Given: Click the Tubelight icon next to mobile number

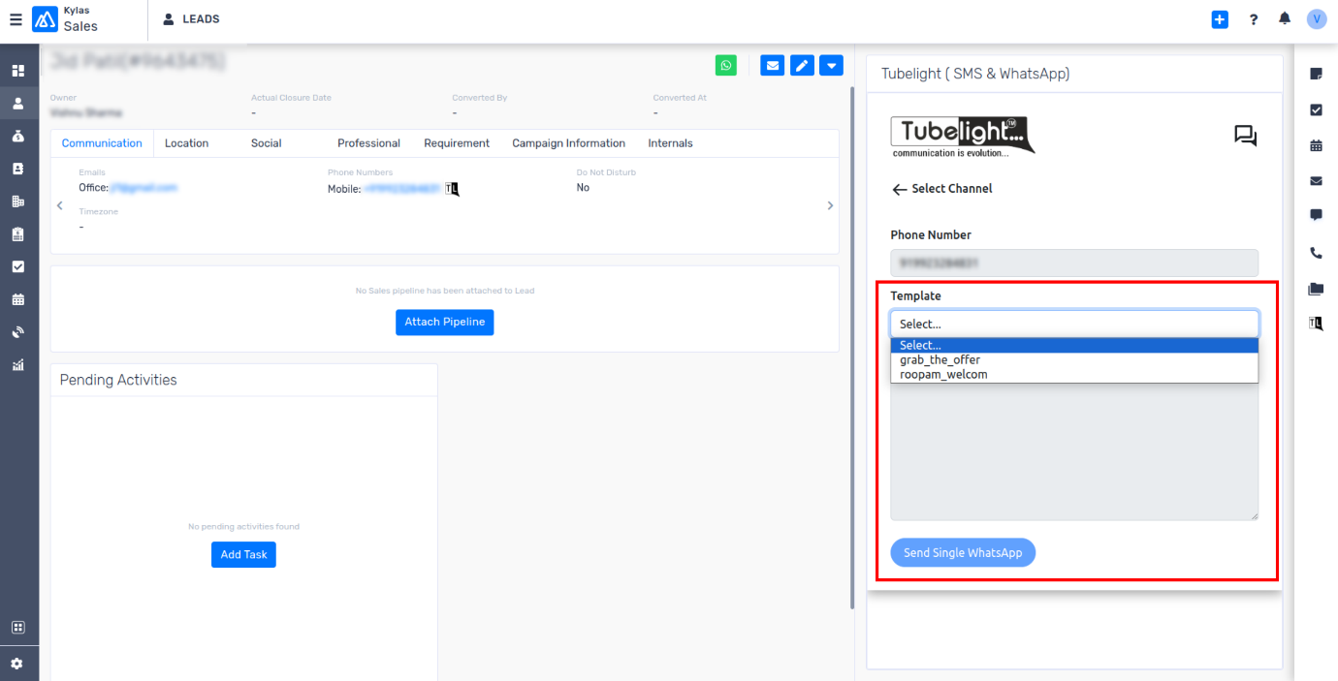Looking at the screenshot, I should coord(452,189).
